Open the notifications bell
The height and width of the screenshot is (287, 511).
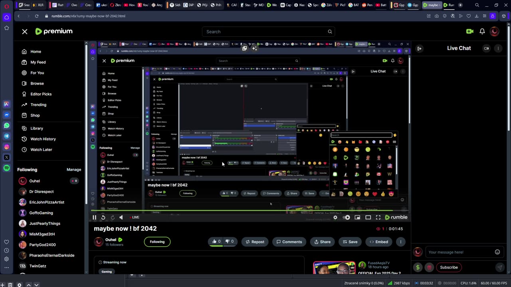click(x=482, y=31)
